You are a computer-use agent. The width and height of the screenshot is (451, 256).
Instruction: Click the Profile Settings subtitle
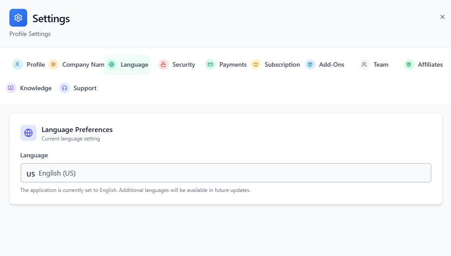(30, 34)
